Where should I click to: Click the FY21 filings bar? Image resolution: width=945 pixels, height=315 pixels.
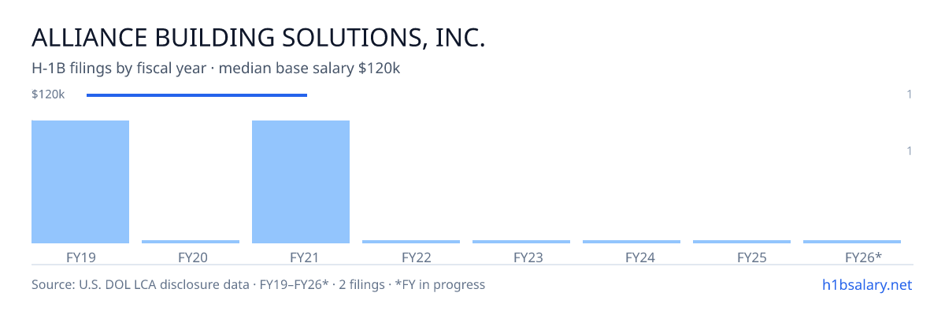pos(301,182)
